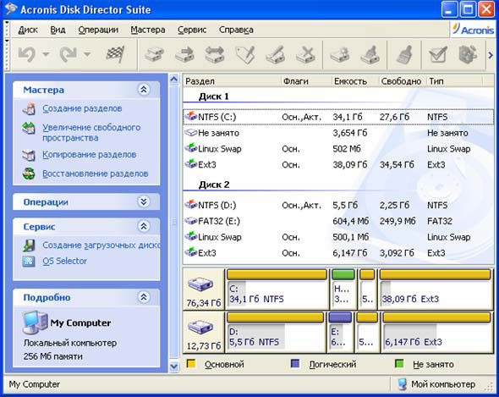Viewport: 499px width, 397px height.
Task: Open the Восстановление разделов wizard link
Action: [x=96, y=174]
